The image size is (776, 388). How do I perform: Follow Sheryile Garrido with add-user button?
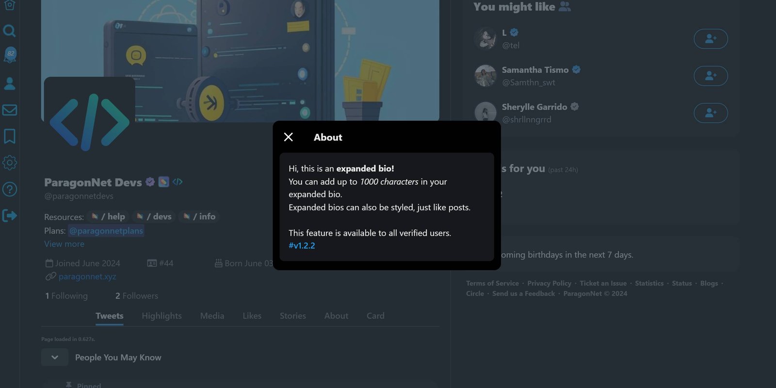(711, 113)
